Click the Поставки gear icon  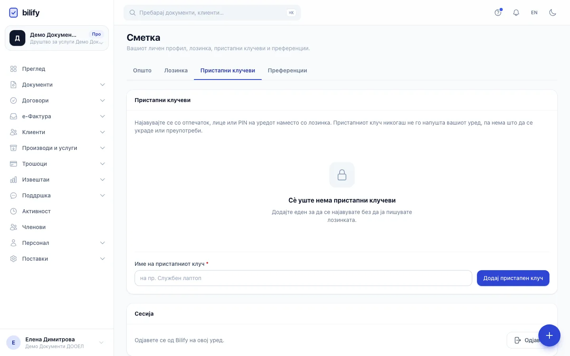(x=13, y=259)
